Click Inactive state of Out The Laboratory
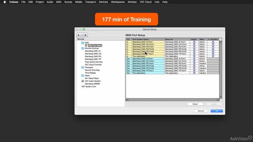The width and height of the screenshot is (253, 142). point(203,73)
